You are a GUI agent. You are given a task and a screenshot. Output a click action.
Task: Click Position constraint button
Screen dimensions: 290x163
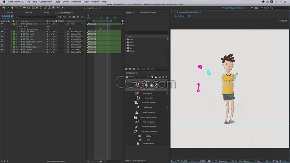point(149,126)
